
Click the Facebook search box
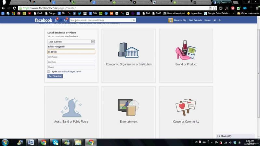pyautogui.click(x=101, y=20)
